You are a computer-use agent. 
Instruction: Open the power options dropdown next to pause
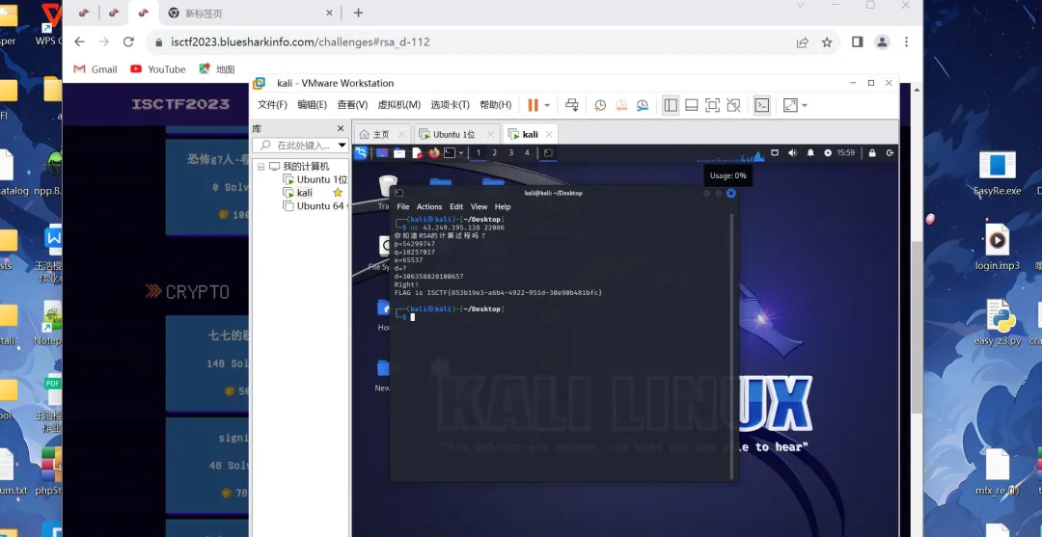(x=547, y=105)
